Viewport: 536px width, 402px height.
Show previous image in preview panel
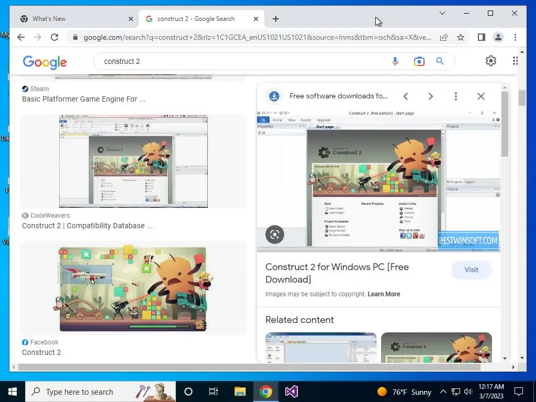pos(406,96)
